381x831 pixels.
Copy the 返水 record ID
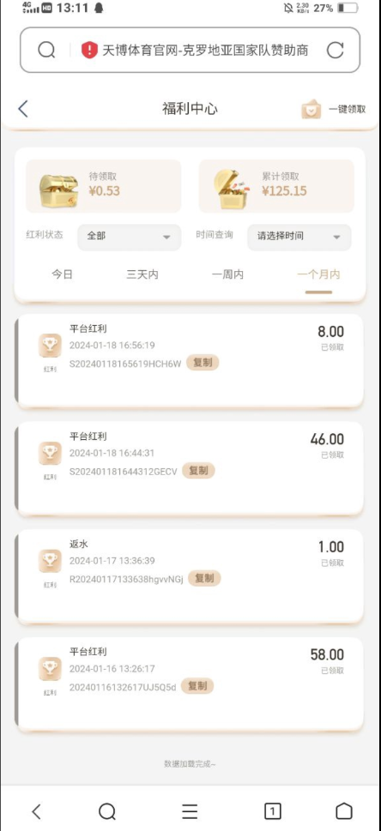tap(204, 578)
